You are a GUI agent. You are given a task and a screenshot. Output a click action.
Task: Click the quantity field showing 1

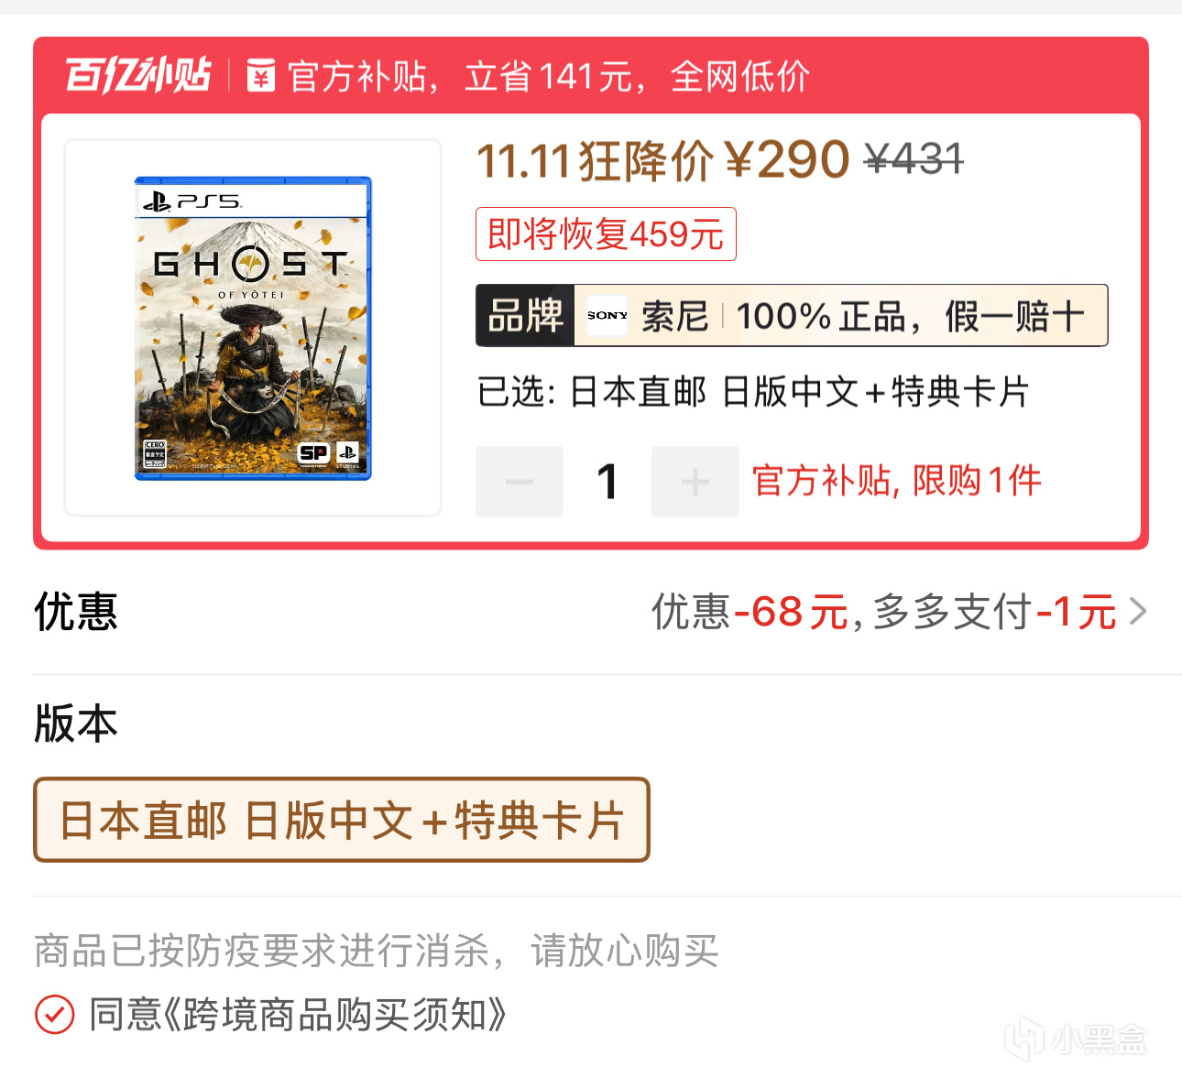pos(607,482)
